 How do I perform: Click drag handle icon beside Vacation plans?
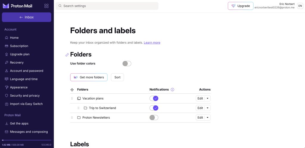coord(72,98)
